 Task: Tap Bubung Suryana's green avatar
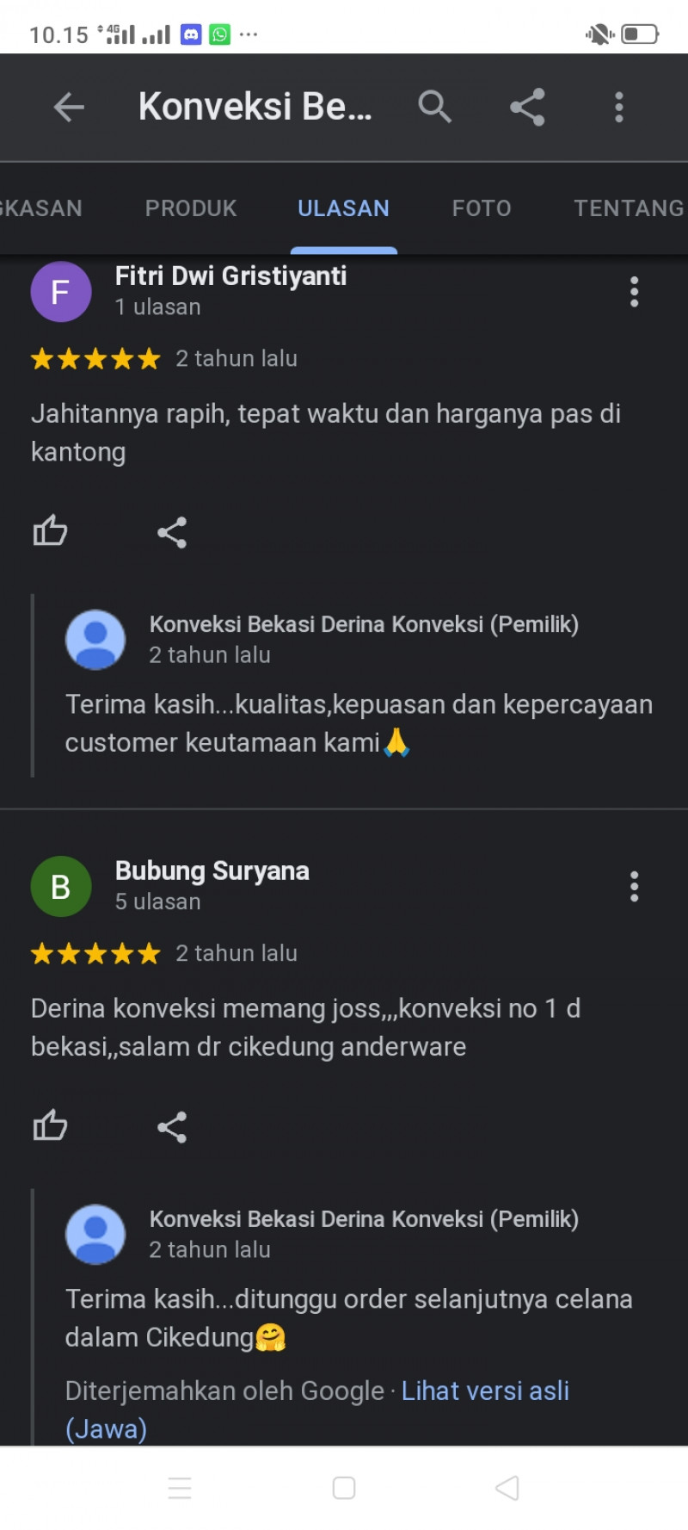[x=61, y=886]
